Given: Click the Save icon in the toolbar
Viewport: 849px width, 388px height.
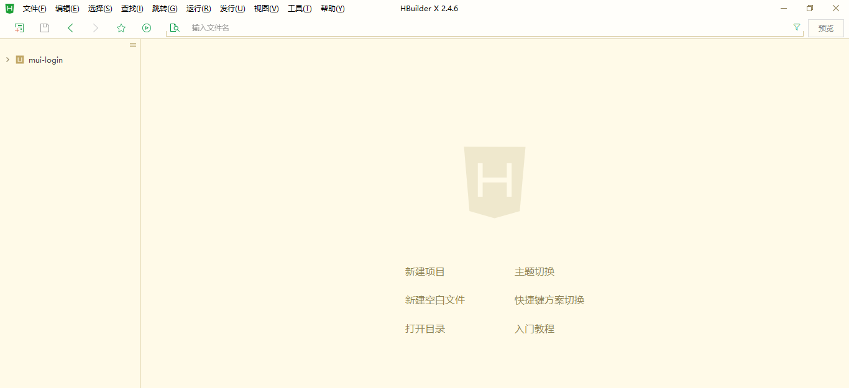Looking at the screenshot, I should (x=44, y=27).
